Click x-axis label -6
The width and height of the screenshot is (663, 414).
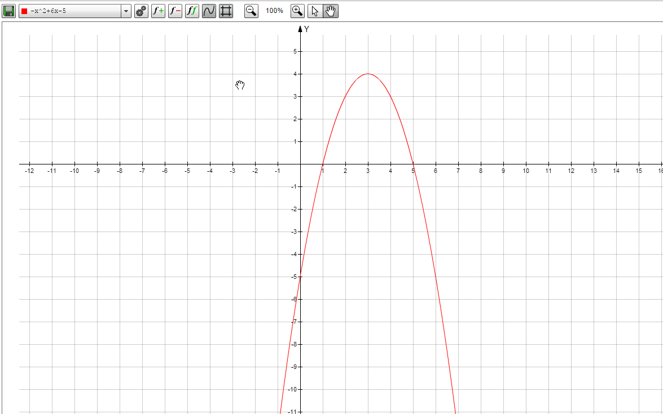click(165, 171)
